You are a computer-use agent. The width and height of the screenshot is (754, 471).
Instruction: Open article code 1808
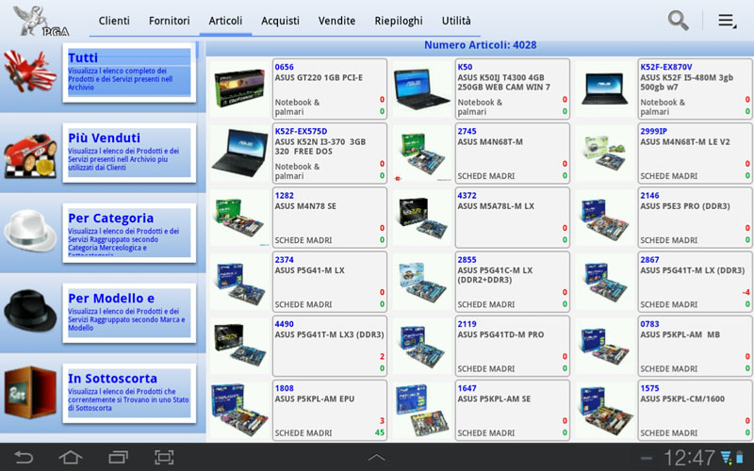pyautogui.click(x=285, y=388)
